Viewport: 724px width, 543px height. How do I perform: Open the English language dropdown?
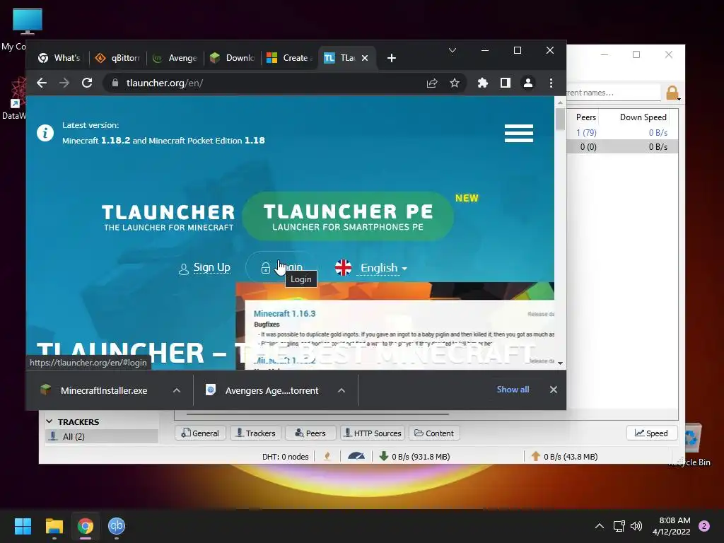tap(383, 268)
